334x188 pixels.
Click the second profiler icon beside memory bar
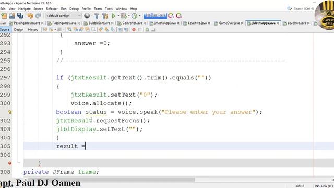(179, 16)
